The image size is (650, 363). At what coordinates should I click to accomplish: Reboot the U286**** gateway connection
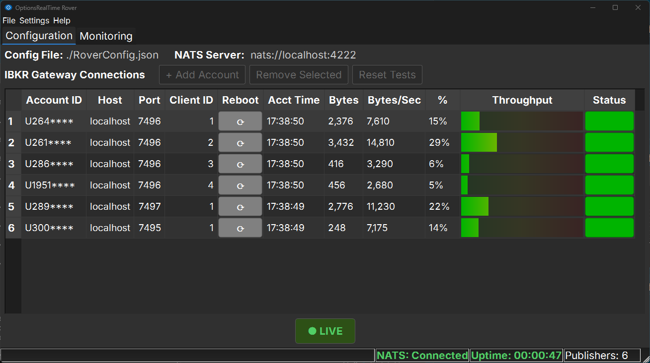[240, 164]
